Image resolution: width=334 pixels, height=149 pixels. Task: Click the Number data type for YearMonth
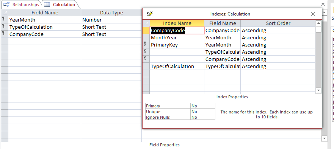point(111,20)
